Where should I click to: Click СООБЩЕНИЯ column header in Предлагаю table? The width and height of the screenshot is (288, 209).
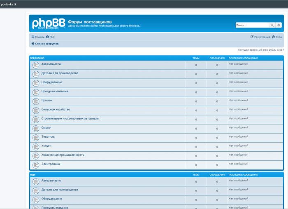pyautogui.click(x=217, y=58)
